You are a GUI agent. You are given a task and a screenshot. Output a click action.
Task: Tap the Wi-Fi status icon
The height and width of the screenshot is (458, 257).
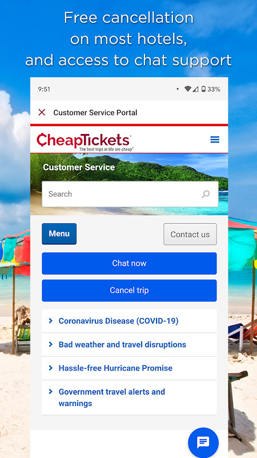pyautogui.click(x=188, y=89)
